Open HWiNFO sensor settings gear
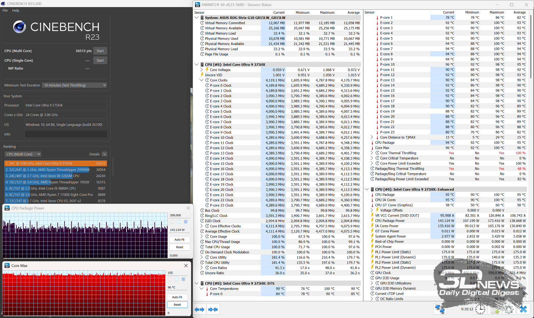 (x=509, y=309)
